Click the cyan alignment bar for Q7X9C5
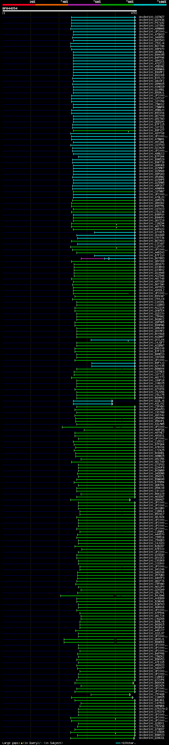The width and height of the screenshot is (169, 745). tap(115, 232)
